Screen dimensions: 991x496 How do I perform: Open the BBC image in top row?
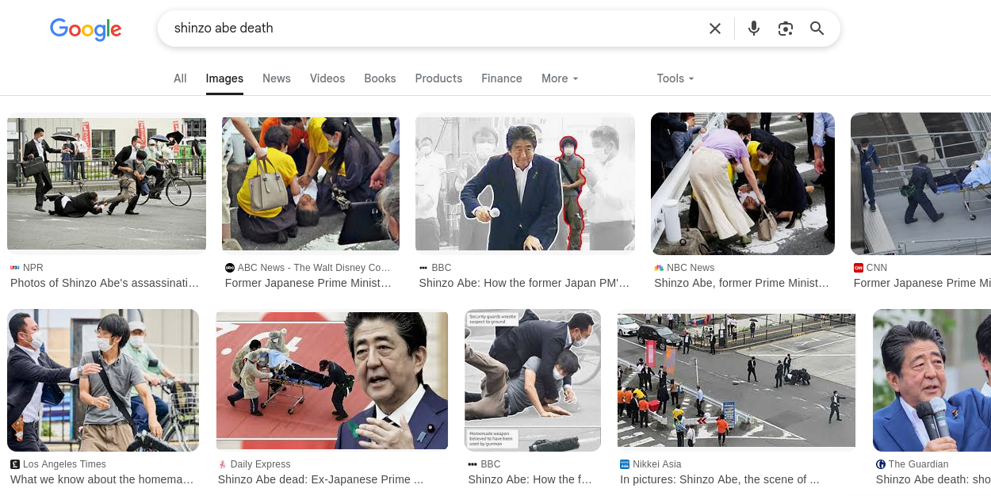[525, 184]
